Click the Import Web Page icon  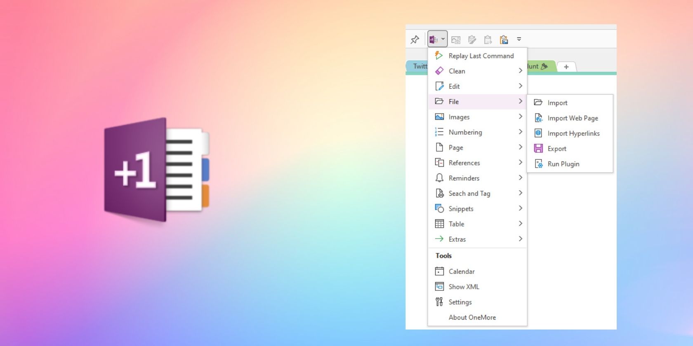(x=538, y=118)
